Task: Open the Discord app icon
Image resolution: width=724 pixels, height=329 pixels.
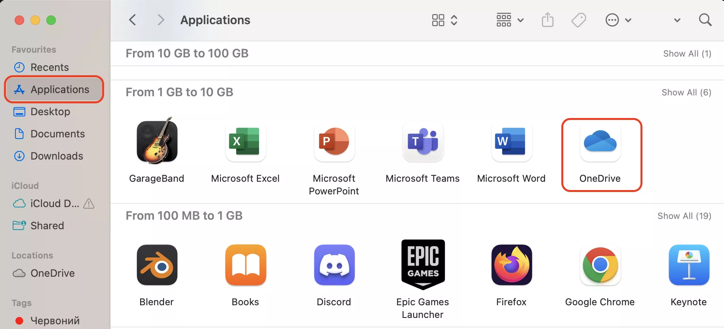Action: pos(334,265)
